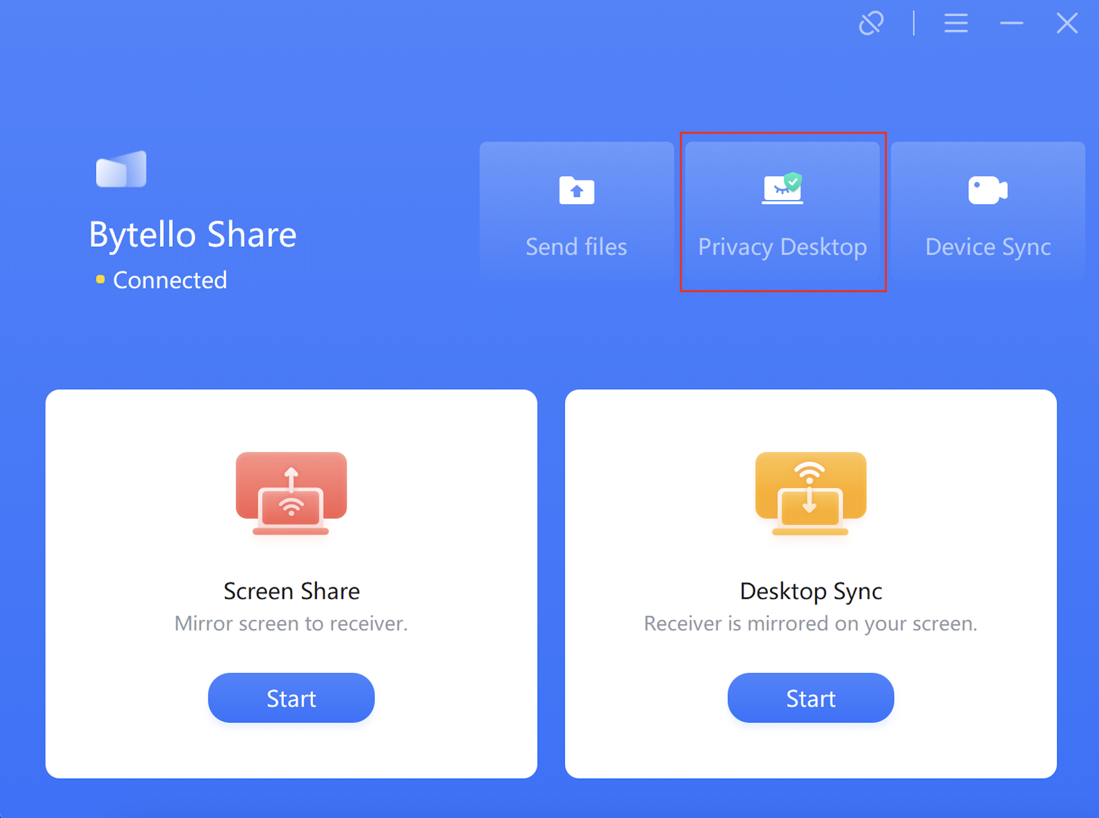The height and width of the screenshot is (818, 1099).
Task: Open the Device Sync label
Action: point(988,247)
